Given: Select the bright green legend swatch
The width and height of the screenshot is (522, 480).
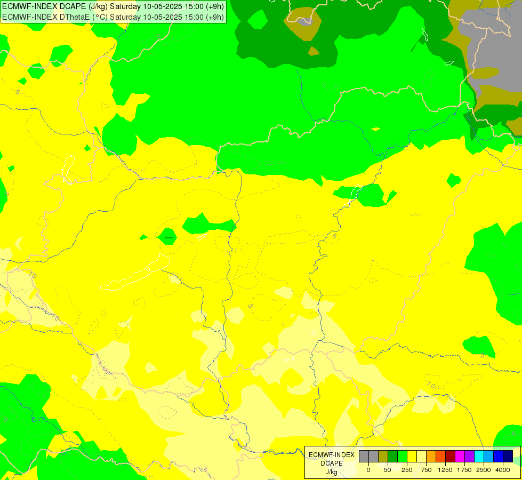Looking at the screenshot, I should (403, 457).
